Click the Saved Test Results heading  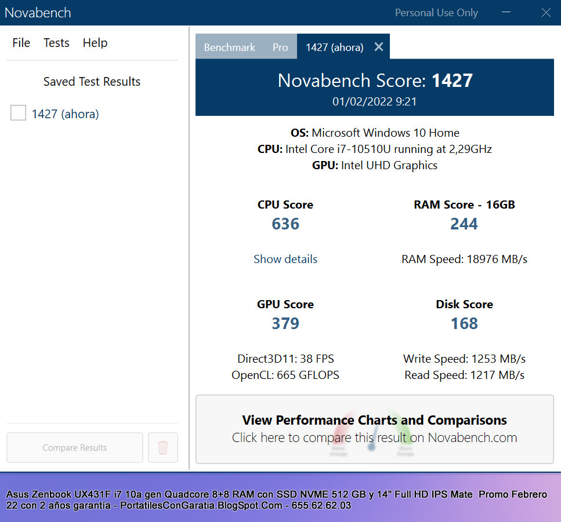pos(92,82)
